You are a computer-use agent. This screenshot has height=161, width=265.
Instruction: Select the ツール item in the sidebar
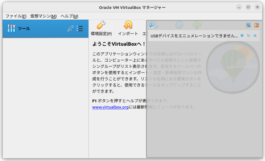tap(45, 28)
